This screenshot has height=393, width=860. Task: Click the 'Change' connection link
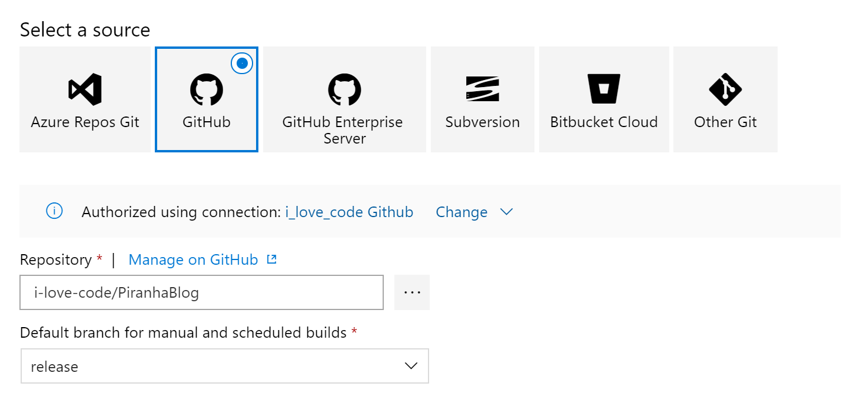[x=461, y=212]
